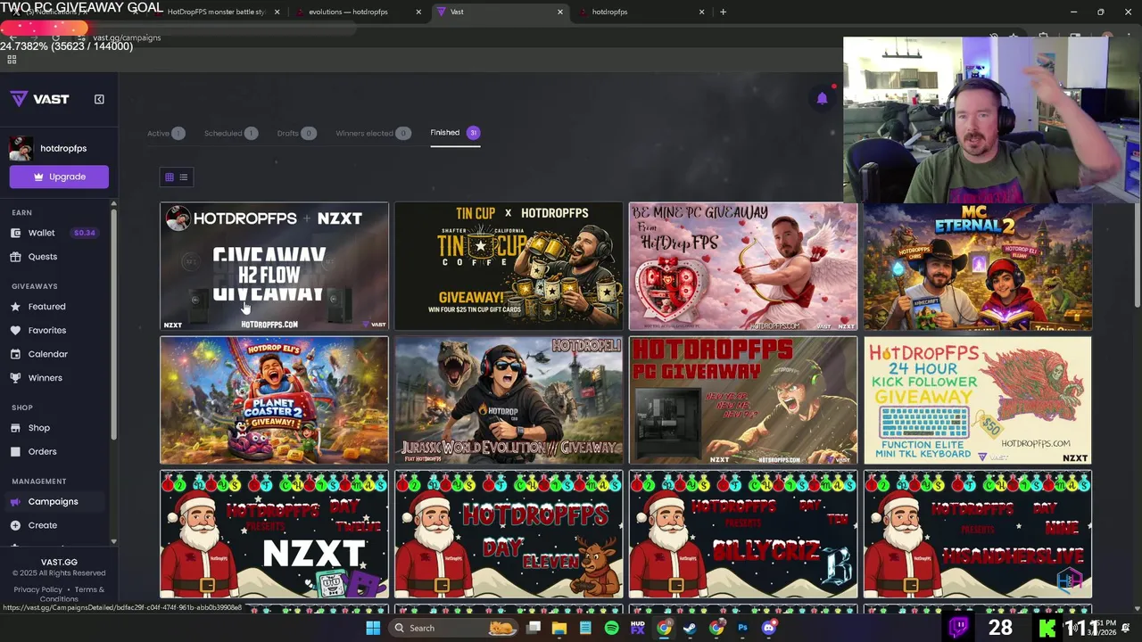Image resolution: width=1142 pixels, height=642 pixels.
Task: Open File Explorer from the taskbar
Action: 559,628
